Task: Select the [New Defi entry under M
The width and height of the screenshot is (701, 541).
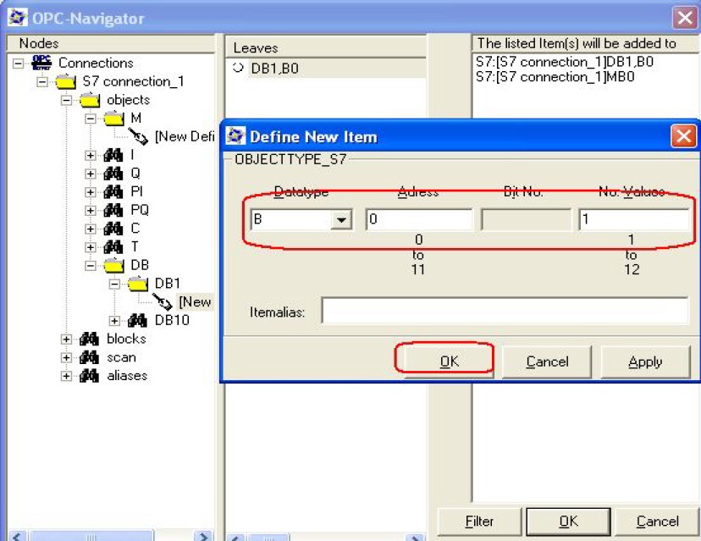Action: [185, 136]
